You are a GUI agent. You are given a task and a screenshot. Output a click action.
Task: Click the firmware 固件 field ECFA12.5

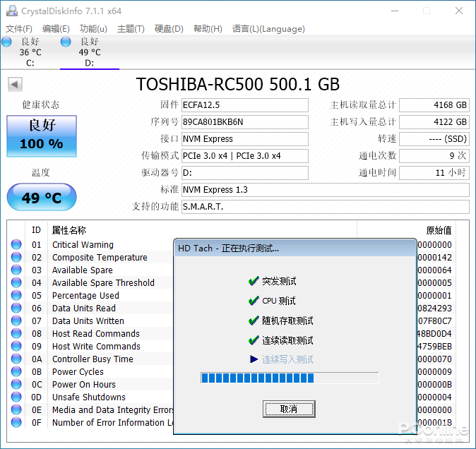point(244,105)
